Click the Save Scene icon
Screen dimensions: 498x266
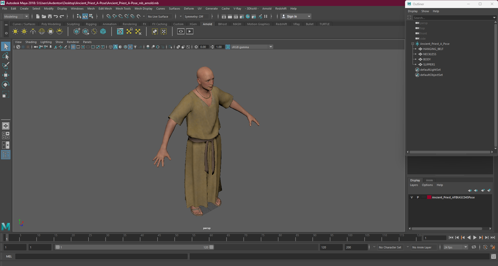click(x=50, y=16)
